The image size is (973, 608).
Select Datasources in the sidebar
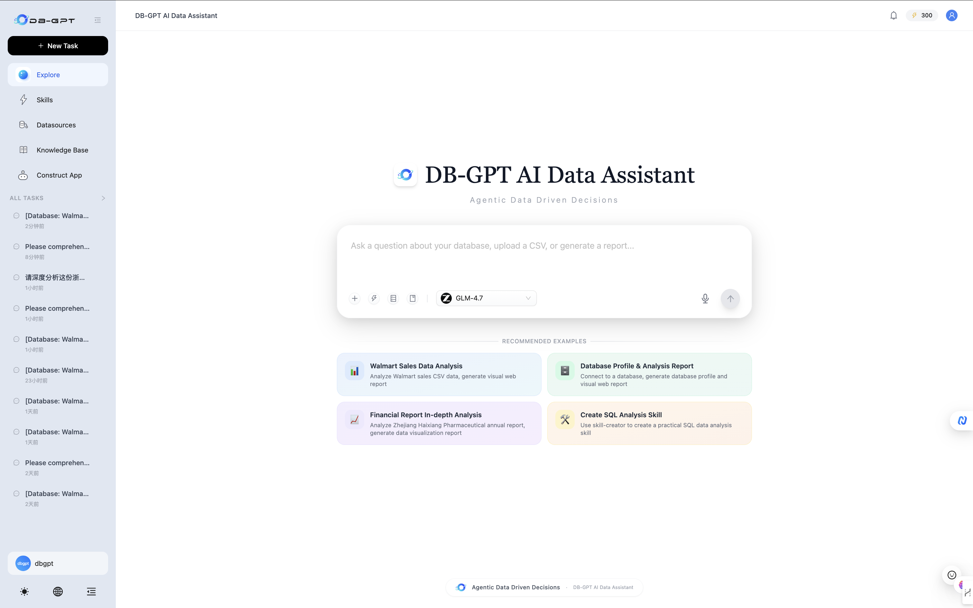(56, 125)
